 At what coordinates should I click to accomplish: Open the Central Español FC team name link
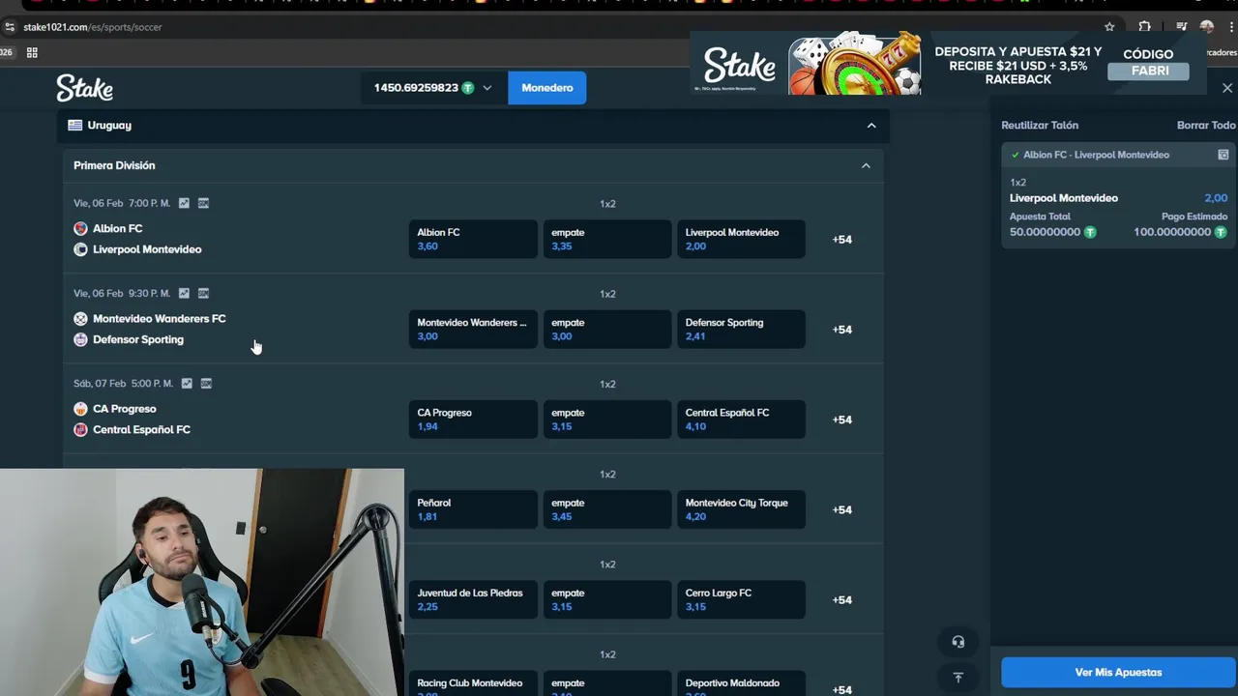pos(141,429)
